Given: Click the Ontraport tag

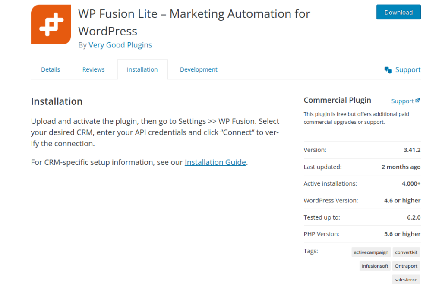Looking at the screenshot, I should tap(406, 266).
